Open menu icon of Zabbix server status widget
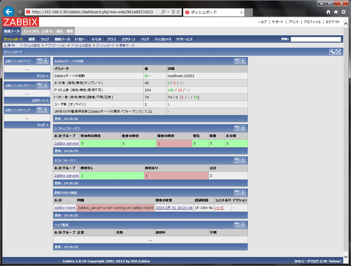Screen dimensions: 351x266 (x=237, y=61)
